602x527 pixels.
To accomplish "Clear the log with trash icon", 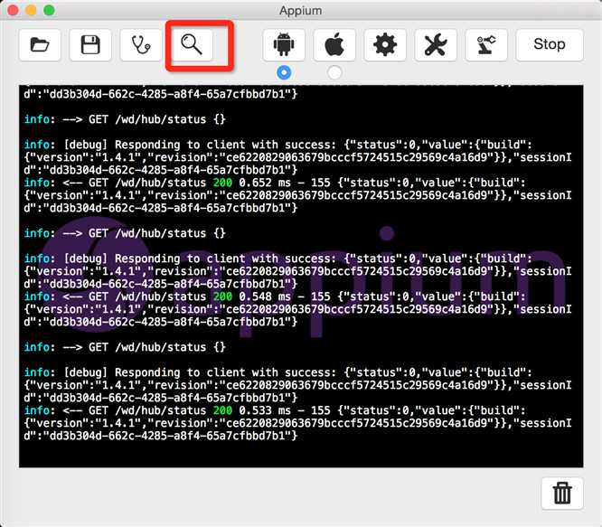I will point(562,494).
